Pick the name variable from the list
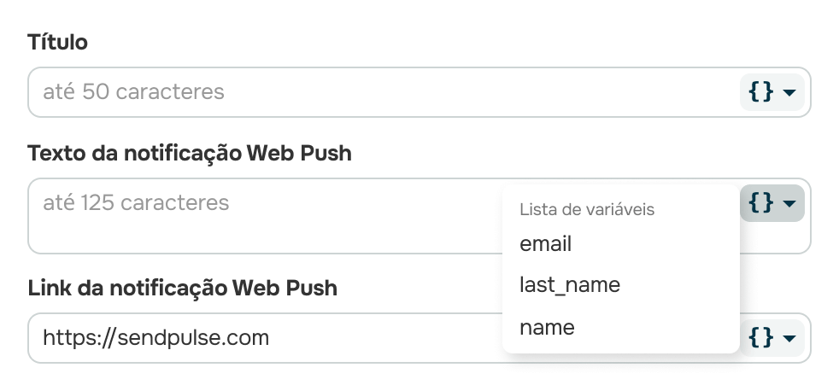 [x=547, y=327]
